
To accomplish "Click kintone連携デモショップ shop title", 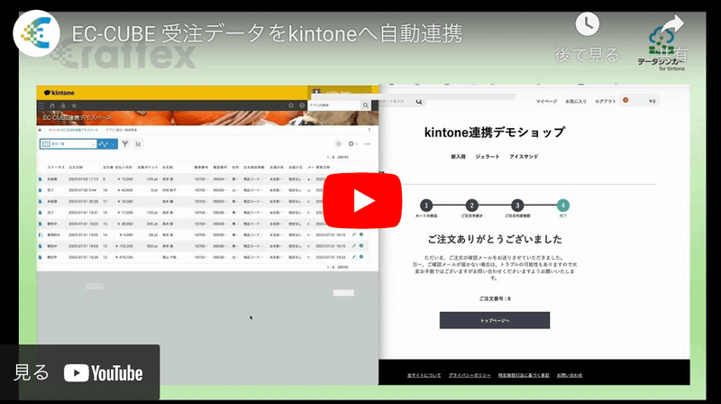I will (494, 133).
